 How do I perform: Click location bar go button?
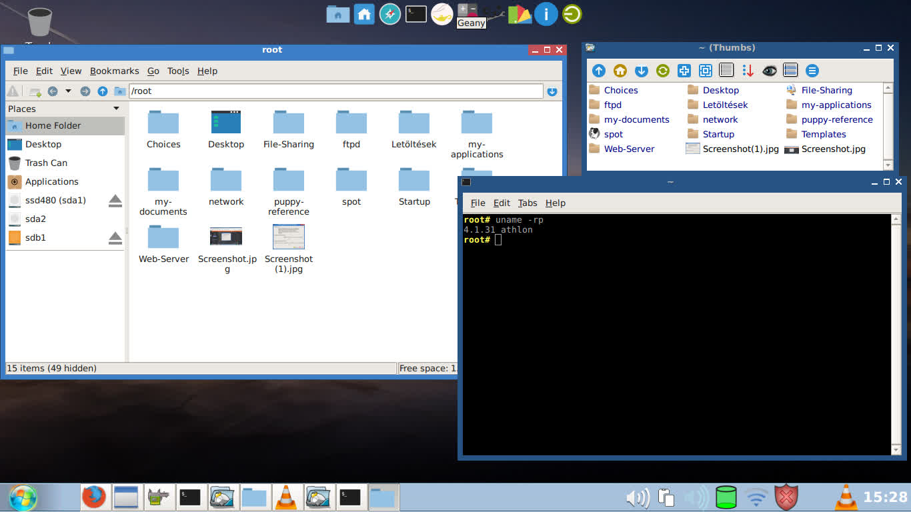tap(552, 91)
